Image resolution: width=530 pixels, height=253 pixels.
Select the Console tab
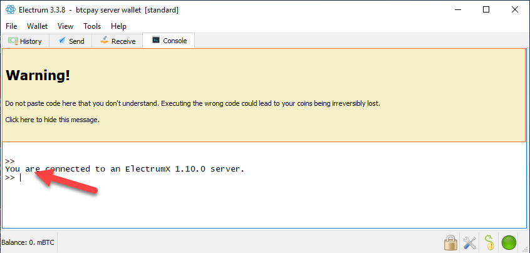(x=169, y=41)
